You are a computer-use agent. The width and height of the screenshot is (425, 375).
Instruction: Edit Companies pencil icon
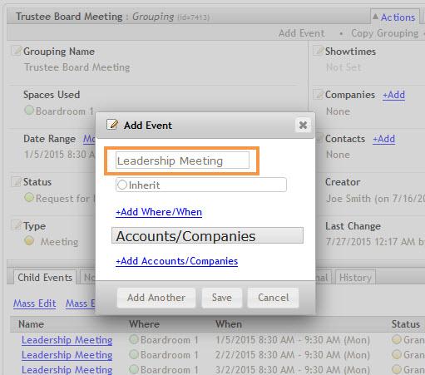click(319, 95)
